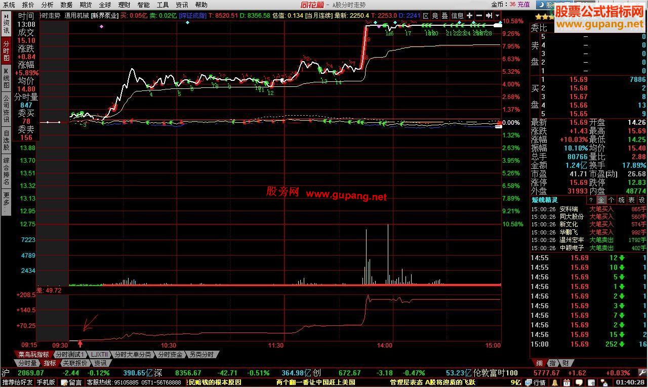Select the 另类分时 tab

(202, 355)
